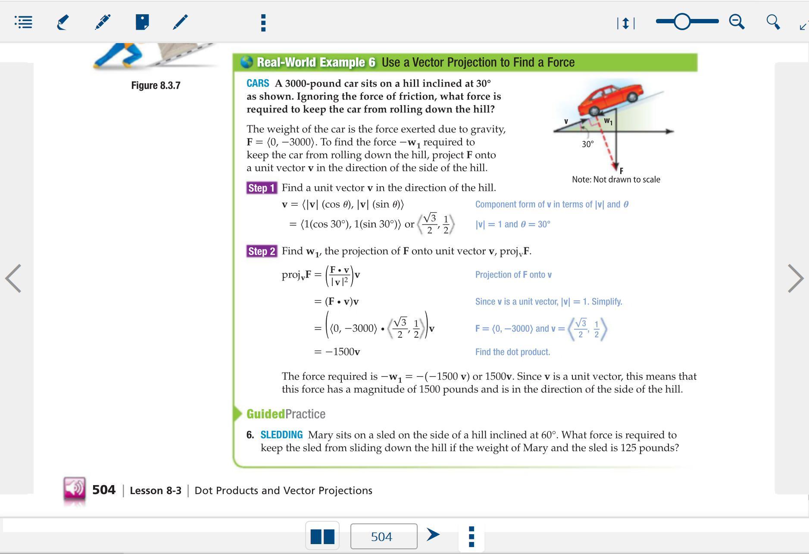
Task: Click the page number input field
Action: pos(384,536)
